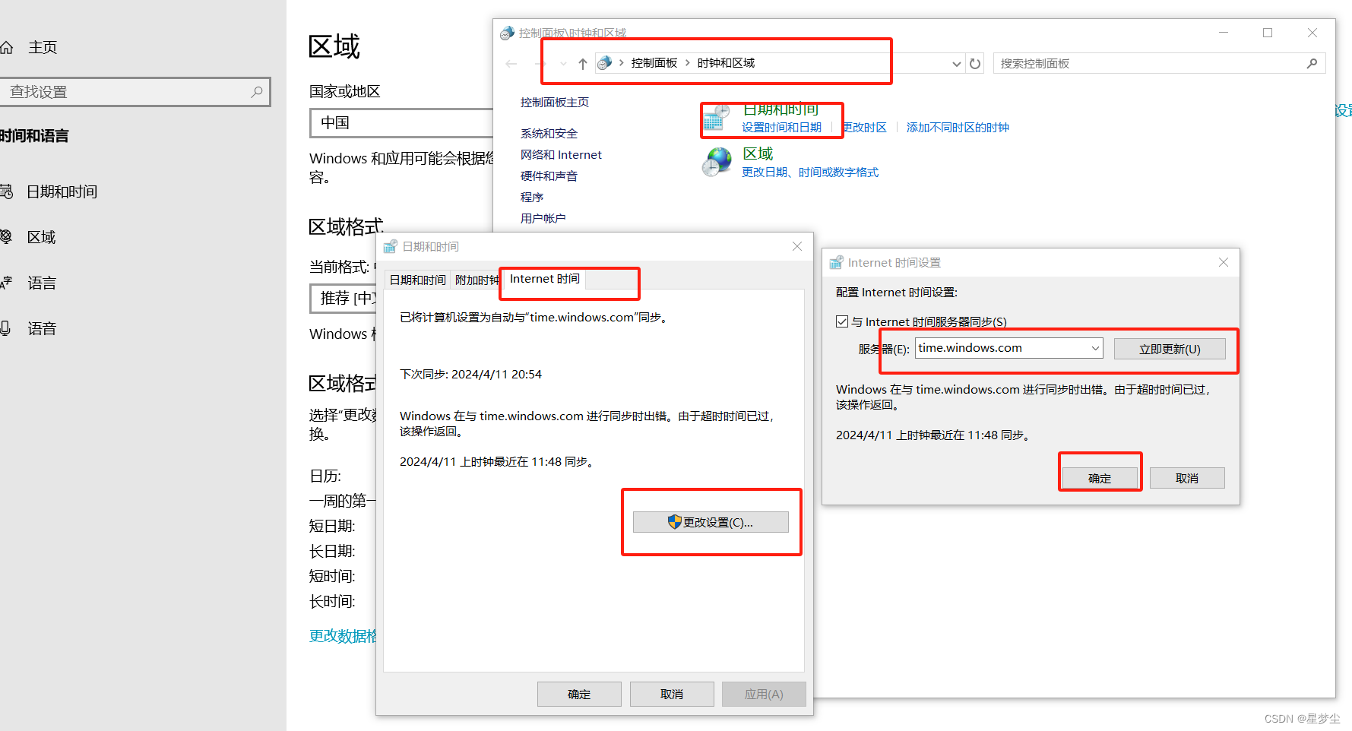Click Cancel in Date and Time dialog
The height and width of the screenshot is (731, 1352).
(x=672, y=694)
